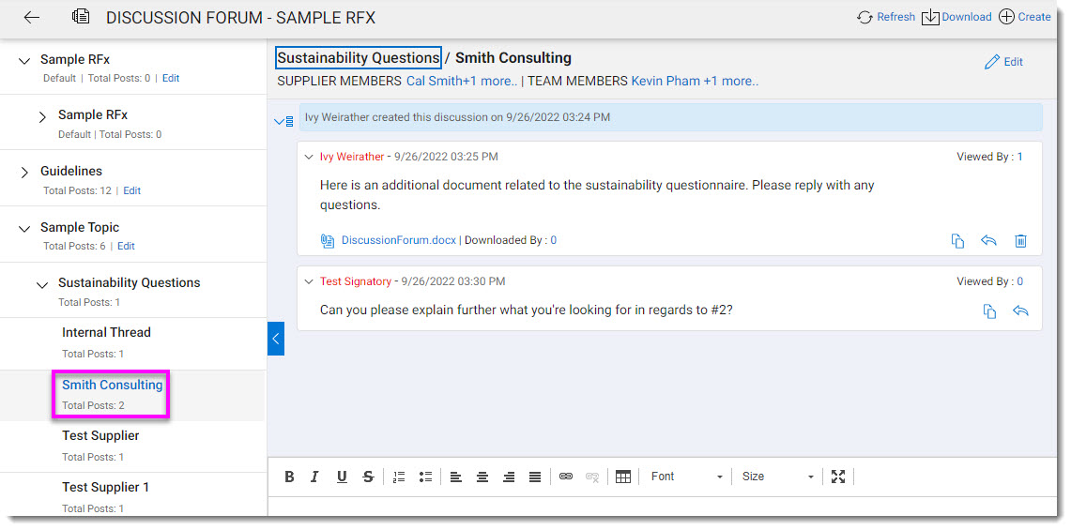The height and width of the screenshot is (530, 1071).
Task: Collapse the top Sample RFx node
Action: click(x=24, y=61)
